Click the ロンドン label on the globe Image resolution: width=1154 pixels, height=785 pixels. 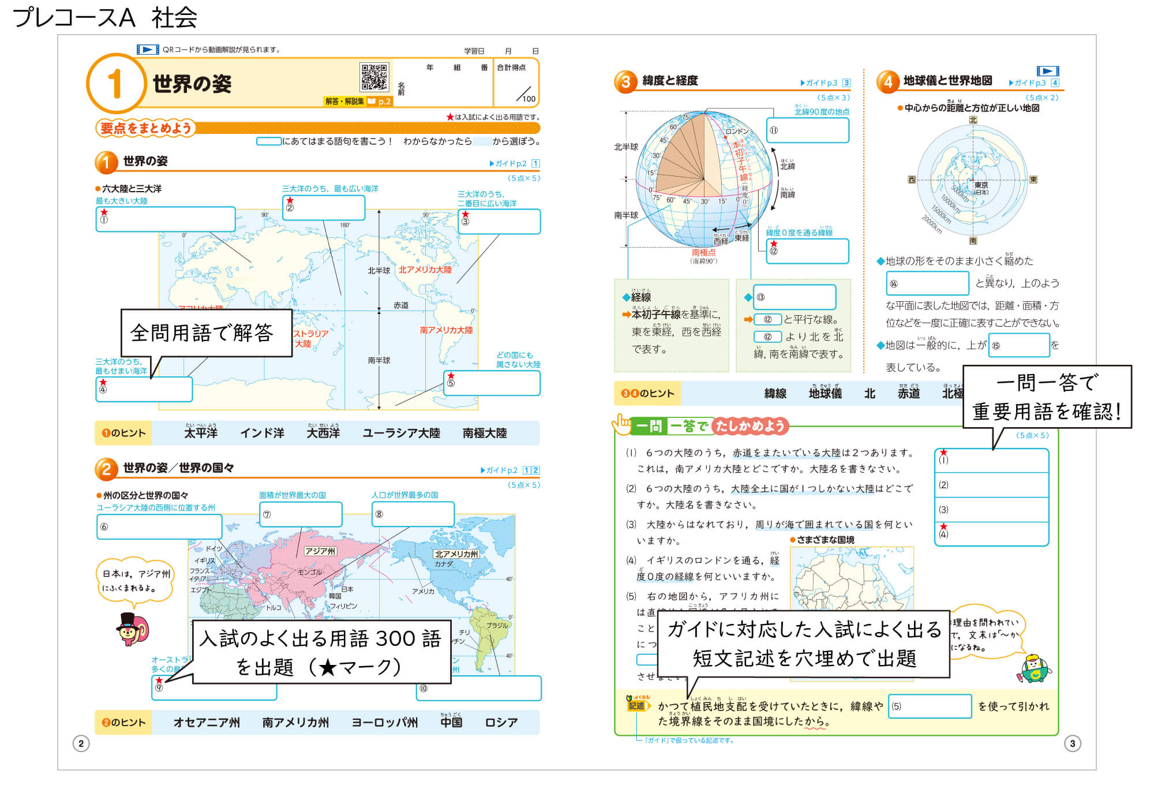(737, 131)
